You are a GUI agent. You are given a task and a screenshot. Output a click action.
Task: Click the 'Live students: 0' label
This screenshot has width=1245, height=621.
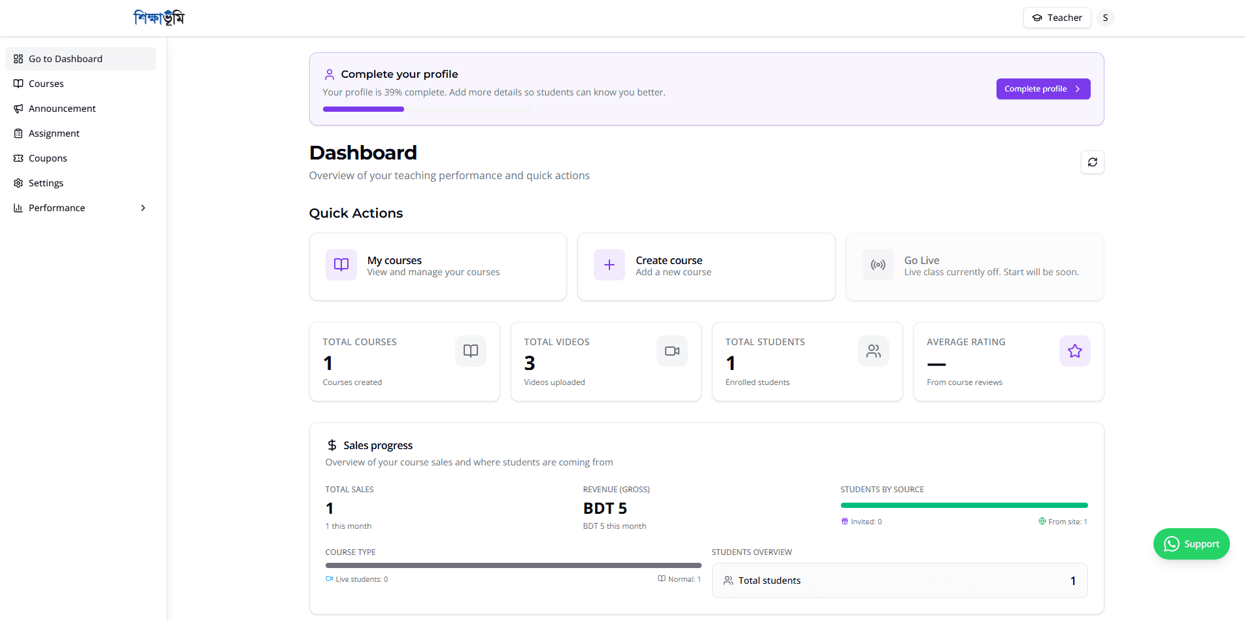point(362,579)
